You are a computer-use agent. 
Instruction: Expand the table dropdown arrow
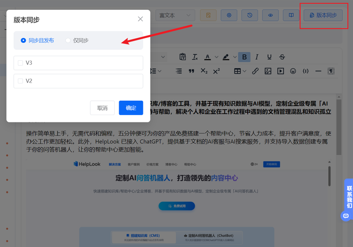click(245, 71)
